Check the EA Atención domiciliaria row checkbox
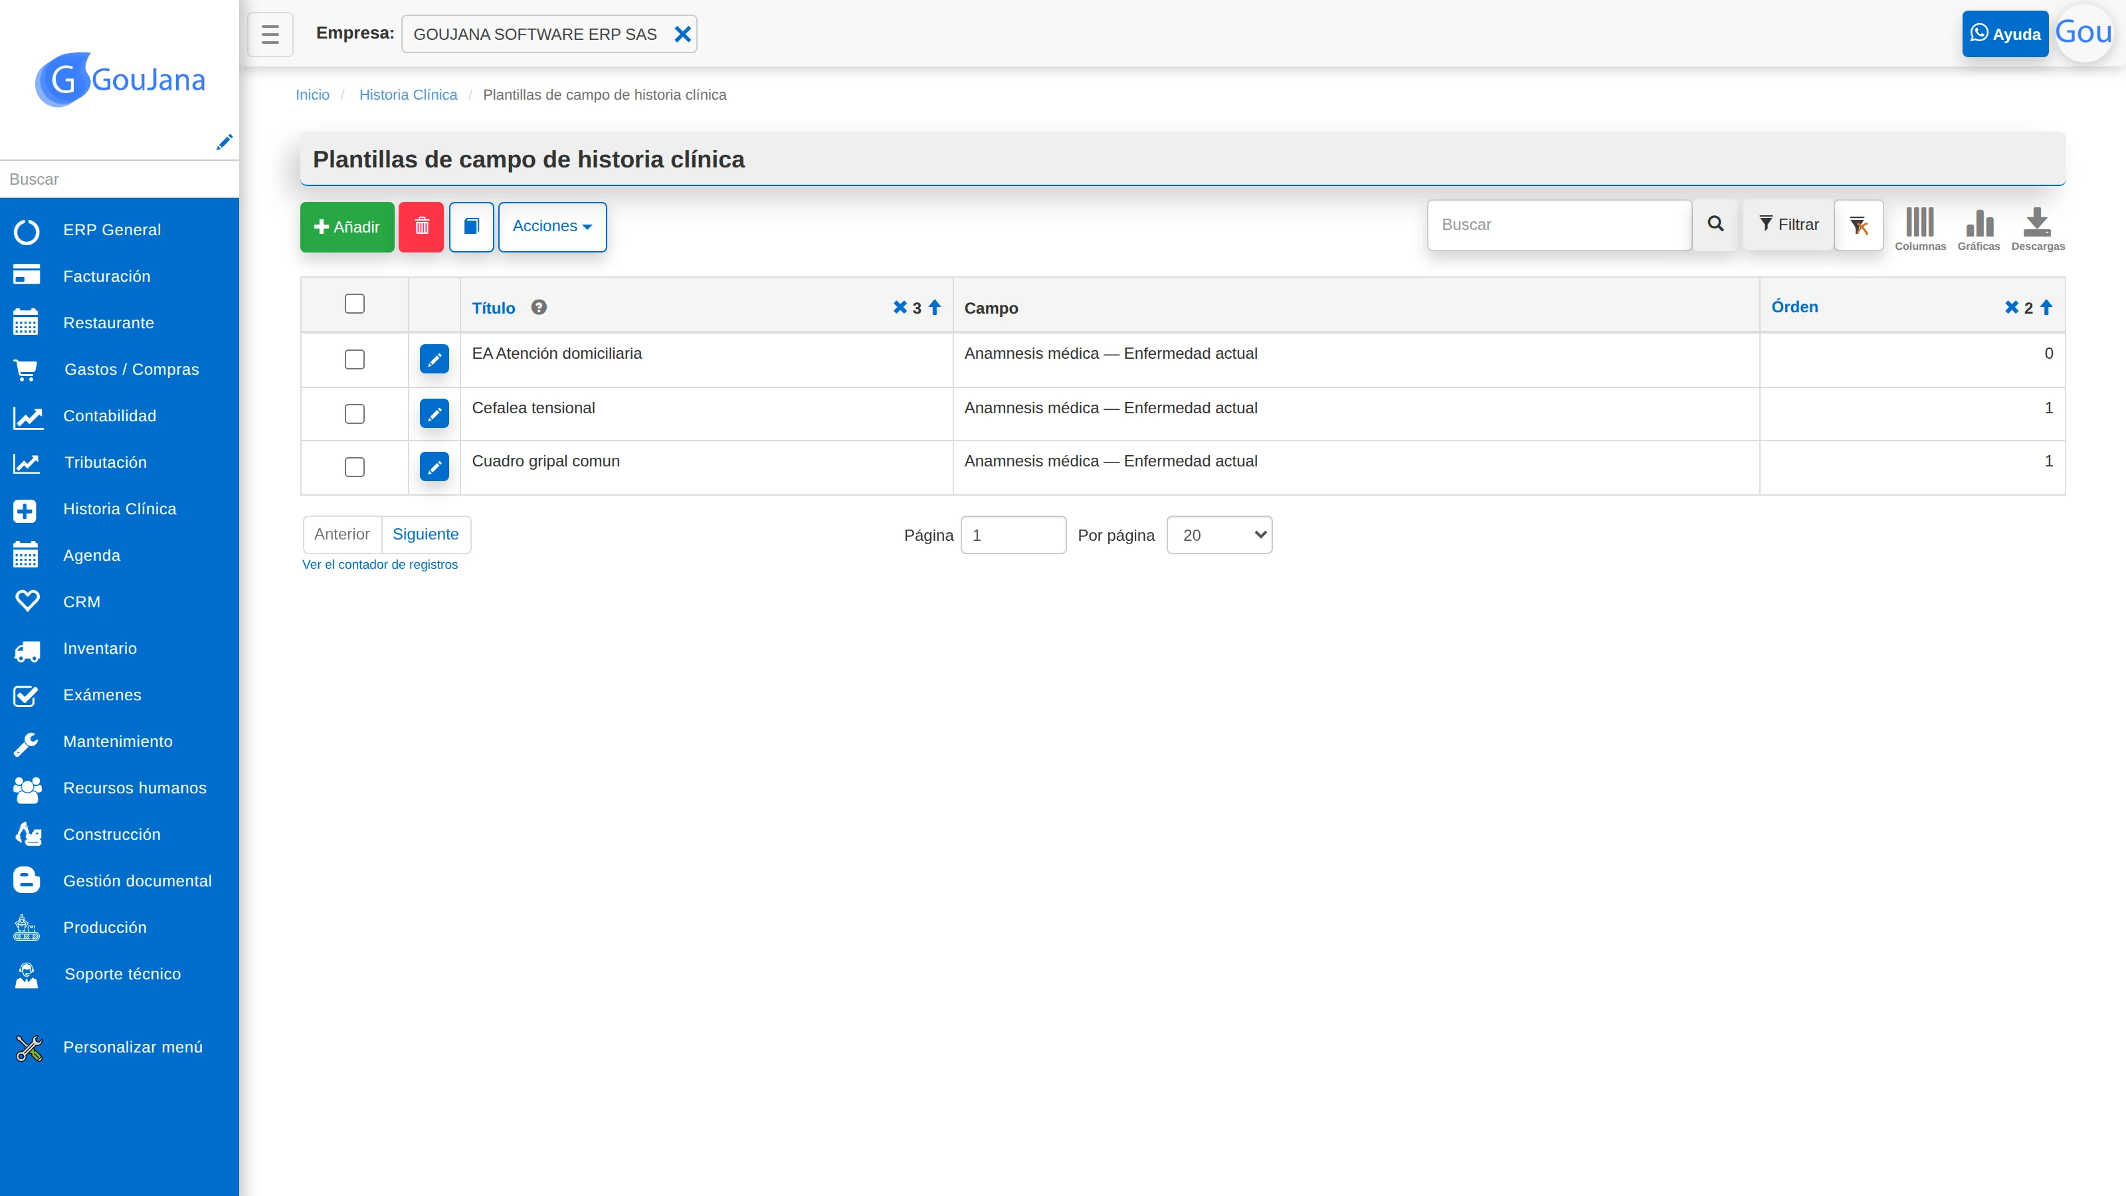 click(x=354, y=359)
